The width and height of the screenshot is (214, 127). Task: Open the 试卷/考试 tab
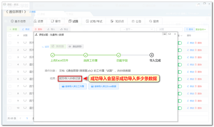pyautogui.click(x=94, y=21)
